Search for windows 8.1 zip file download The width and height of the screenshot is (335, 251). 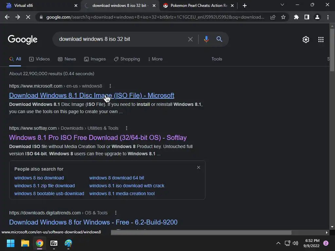click(44, 186)
